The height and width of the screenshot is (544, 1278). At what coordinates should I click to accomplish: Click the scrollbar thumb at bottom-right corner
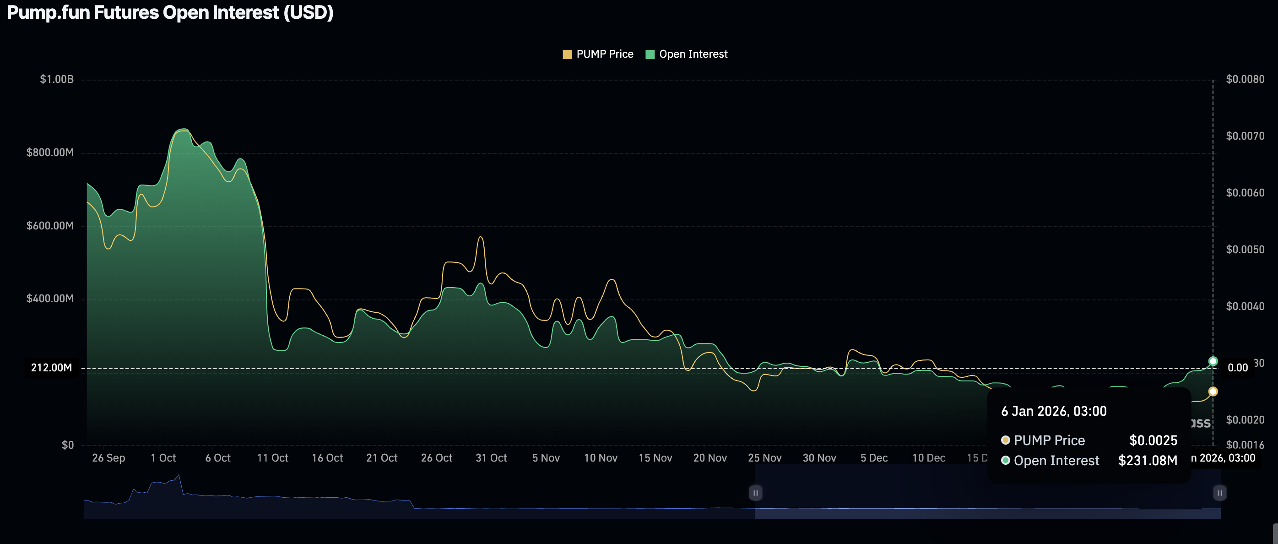pyautogui.click(x=1275, y=534)
